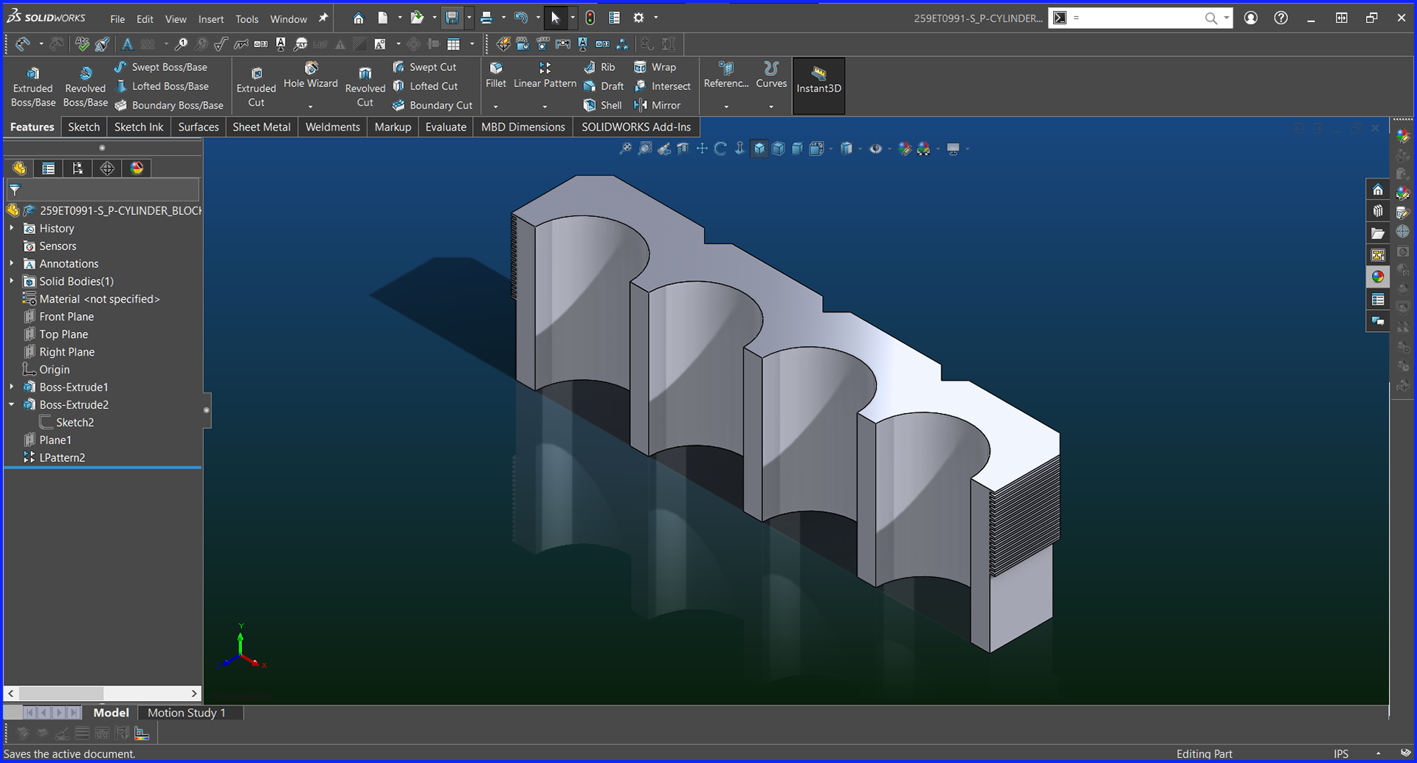This screenshot has width=1417, height=763.
Task: Open the Help question mark icon
Action: (1281, 18)
